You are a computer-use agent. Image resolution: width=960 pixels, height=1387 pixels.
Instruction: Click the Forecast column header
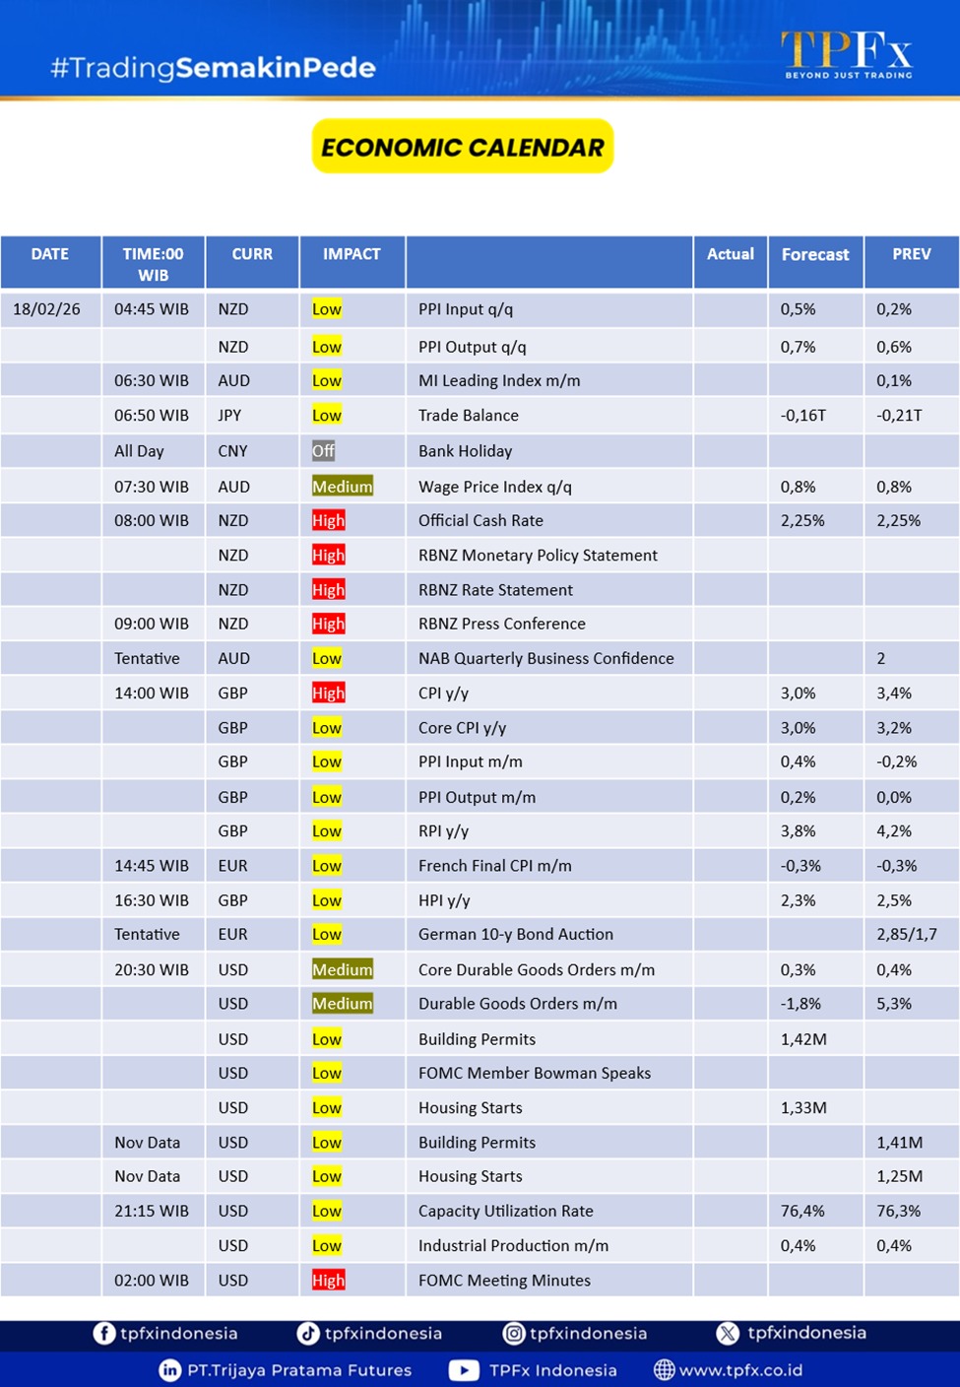pyautogui.click(x=814, y=254)
